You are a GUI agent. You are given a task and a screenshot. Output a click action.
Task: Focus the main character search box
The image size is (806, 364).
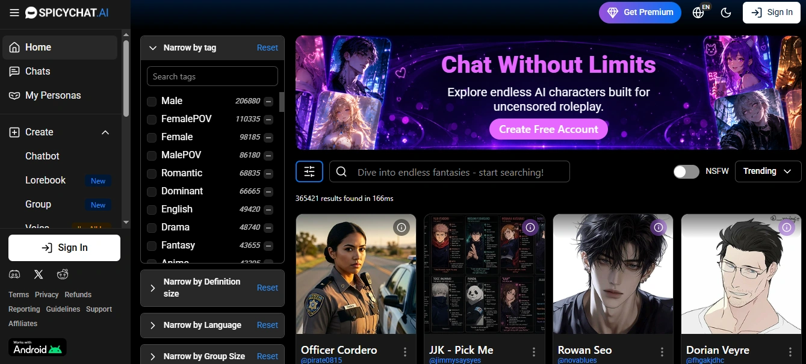[449, 171]
